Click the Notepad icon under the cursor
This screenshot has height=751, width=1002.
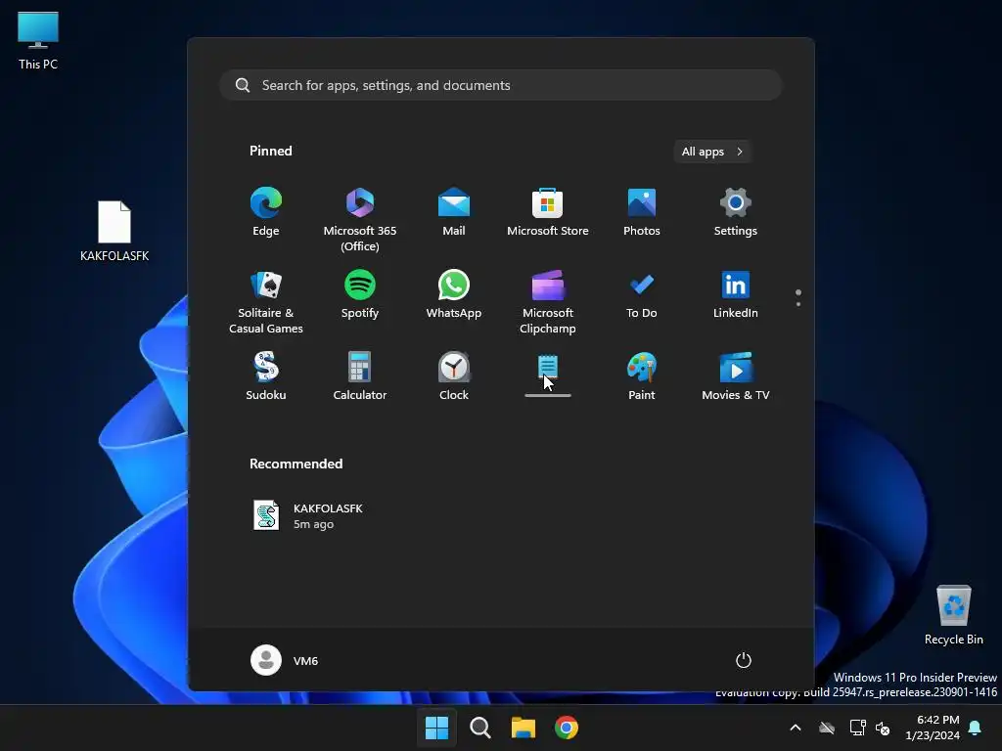548,368
